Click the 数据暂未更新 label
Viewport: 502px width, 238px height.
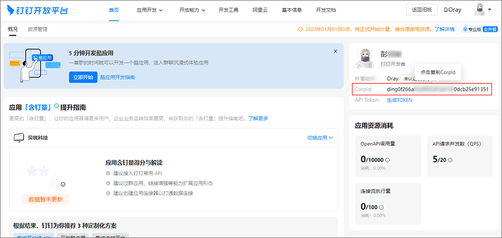click(46, 200)
